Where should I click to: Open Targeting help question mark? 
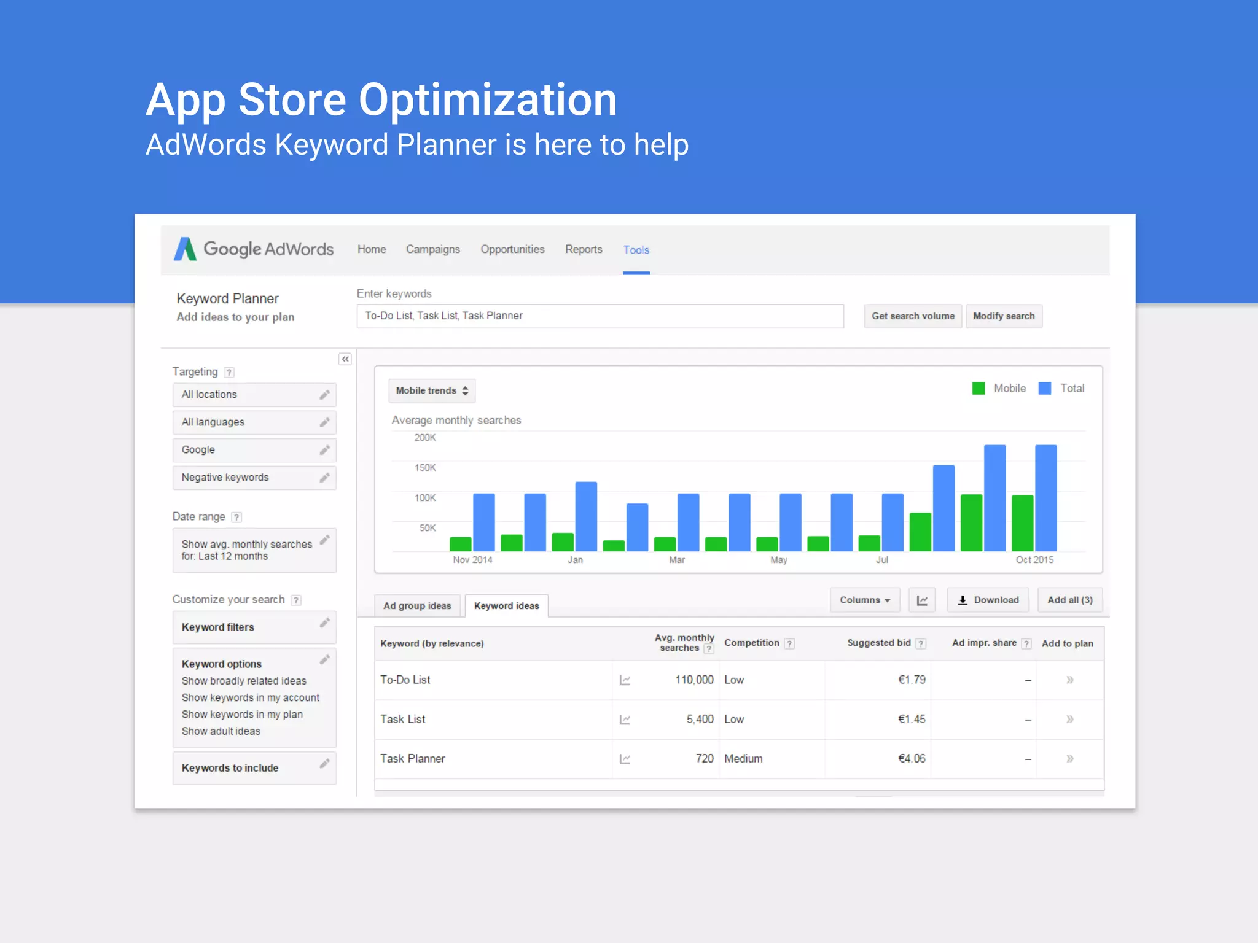click(229, 372)
